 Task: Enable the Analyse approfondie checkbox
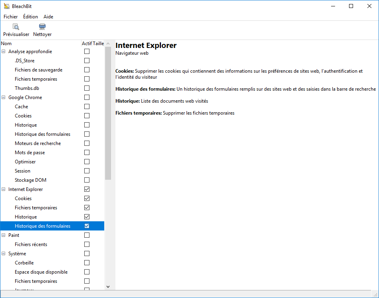(x=87, y=52)
